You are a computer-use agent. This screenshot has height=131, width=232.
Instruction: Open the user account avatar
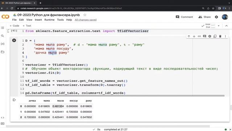tap(225, 17)
